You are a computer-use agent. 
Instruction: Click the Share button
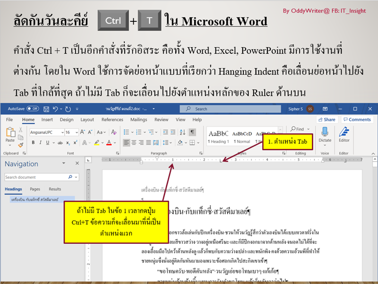click(x=327, y=120)
